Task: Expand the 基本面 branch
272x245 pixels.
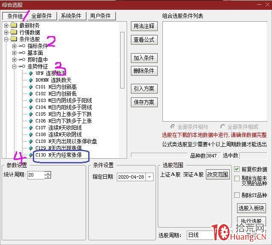Action: [x=14, y=53]
